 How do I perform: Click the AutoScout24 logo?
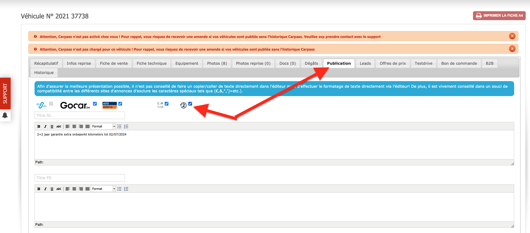pyautogui.click(x=110, y=105)
